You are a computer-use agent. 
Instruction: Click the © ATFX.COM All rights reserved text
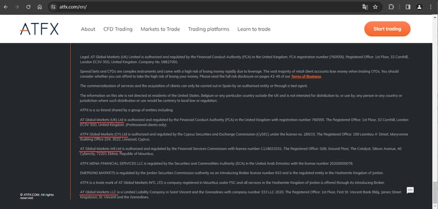coord(37,196)
